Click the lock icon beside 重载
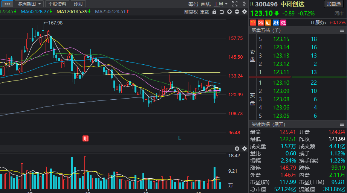This screenshot has height=193, width=347. pyautogui.click(x=214, y=12)
